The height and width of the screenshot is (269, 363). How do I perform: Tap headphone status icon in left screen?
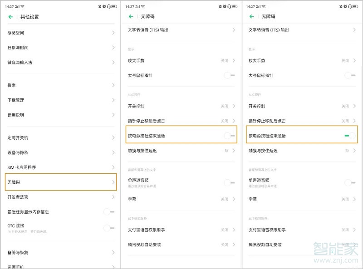click(x=108, y=6)
